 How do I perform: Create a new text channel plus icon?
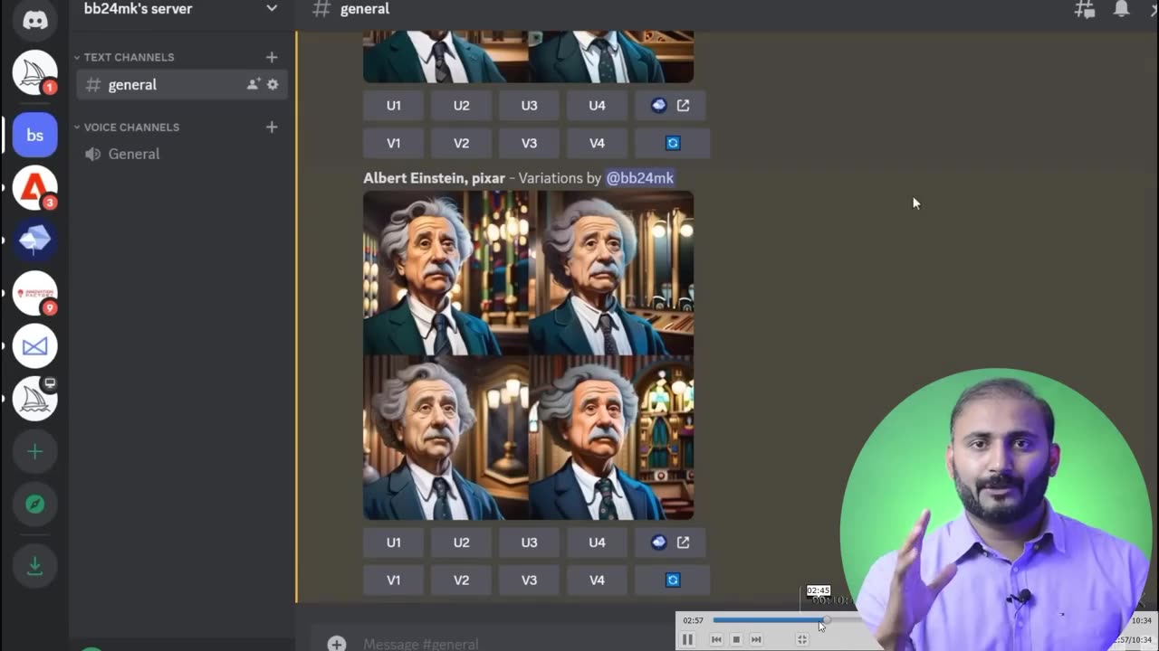pyautogui.click(x=272, y=57)
